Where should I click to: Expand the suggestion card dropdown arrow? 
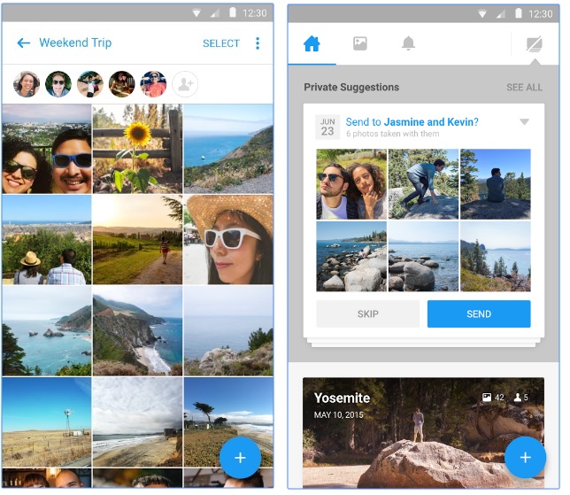[524, 121]
